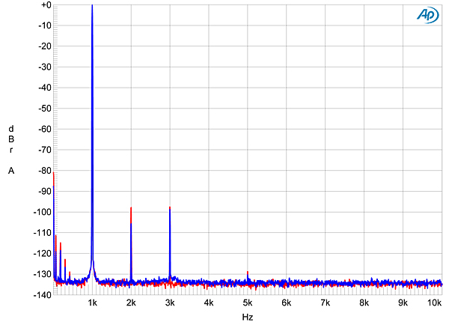The width and height of the screenshot is (449, 331).
Task: Click the 1k fundamental peak at top
Action: coord(92,7)
